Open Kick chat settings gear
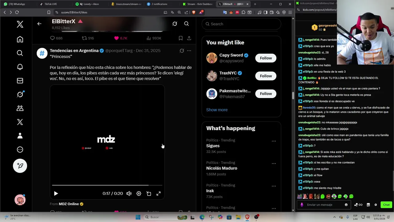The width and height of the screenshot is (394, 222). (376, 205)
